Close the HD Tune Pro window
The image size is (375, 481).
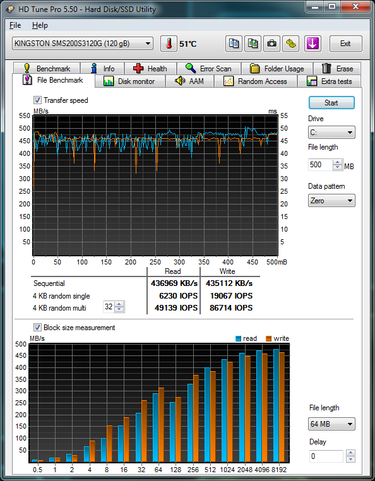(355, 6)
